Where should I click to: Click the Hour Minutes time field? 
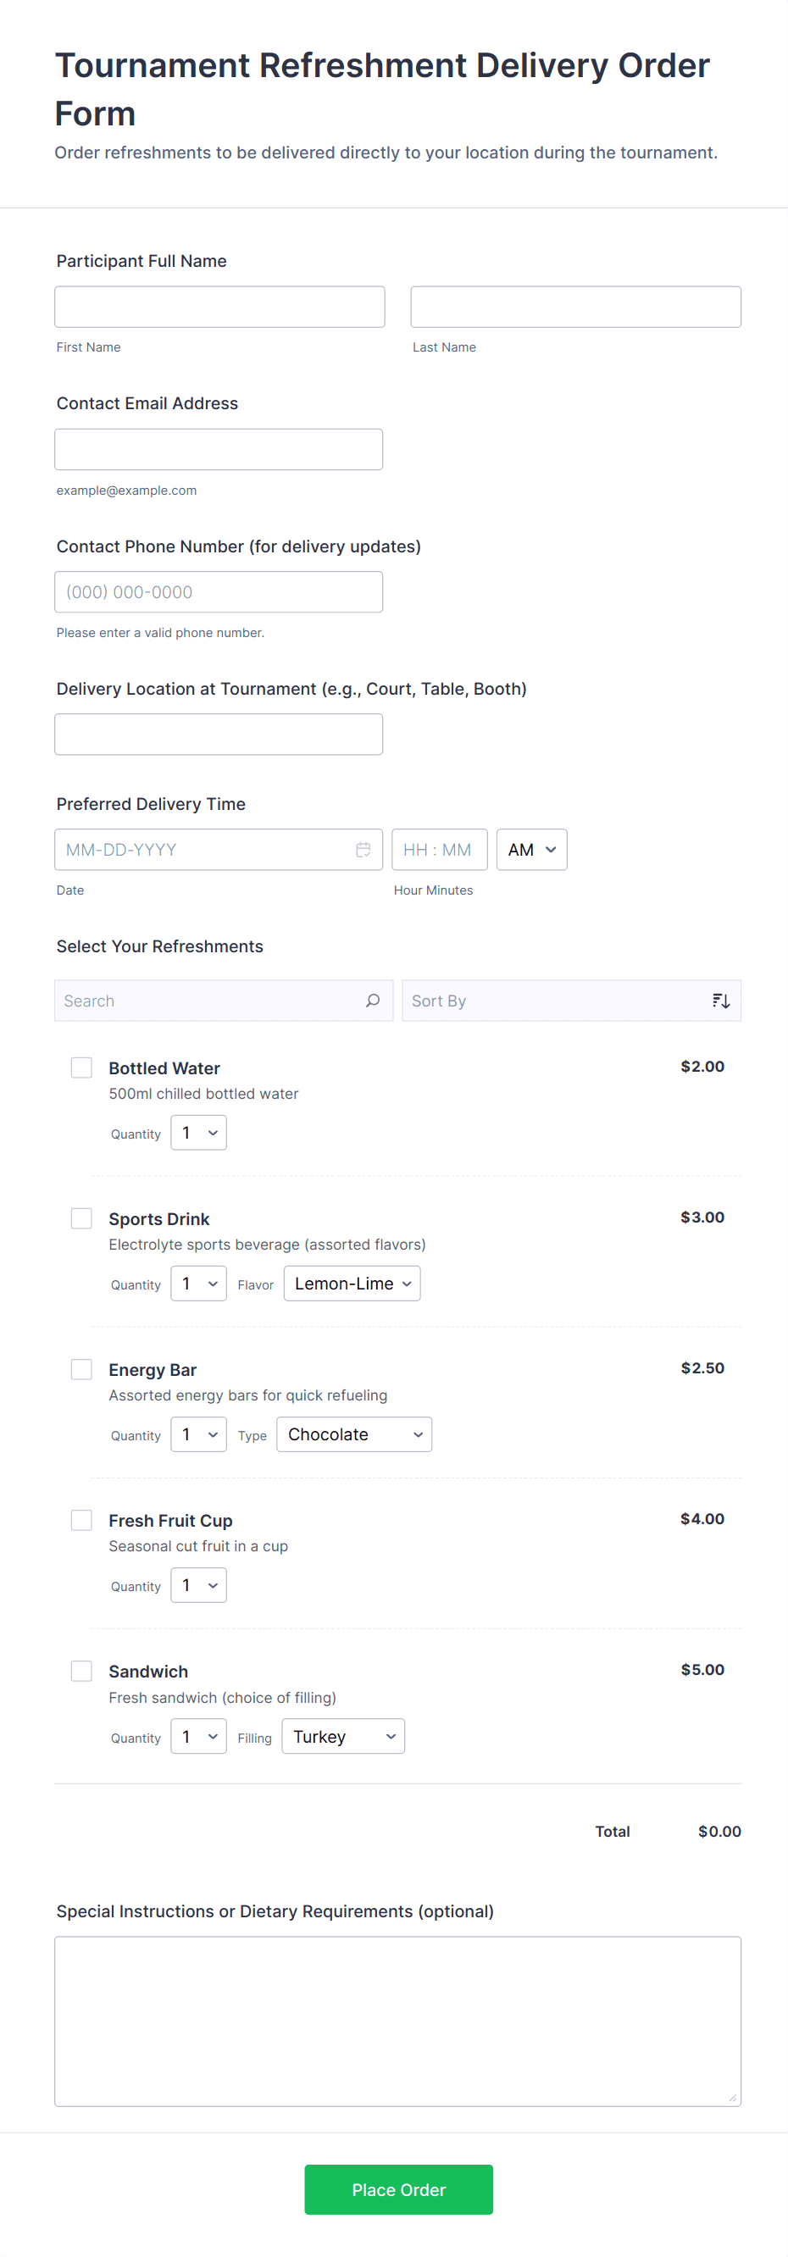pyautogui.click(x=438, y=849)
